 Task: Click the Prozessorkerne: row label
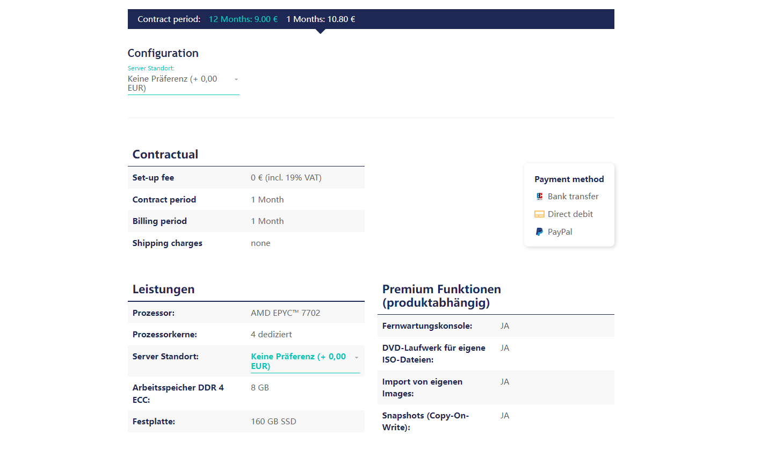165,335
